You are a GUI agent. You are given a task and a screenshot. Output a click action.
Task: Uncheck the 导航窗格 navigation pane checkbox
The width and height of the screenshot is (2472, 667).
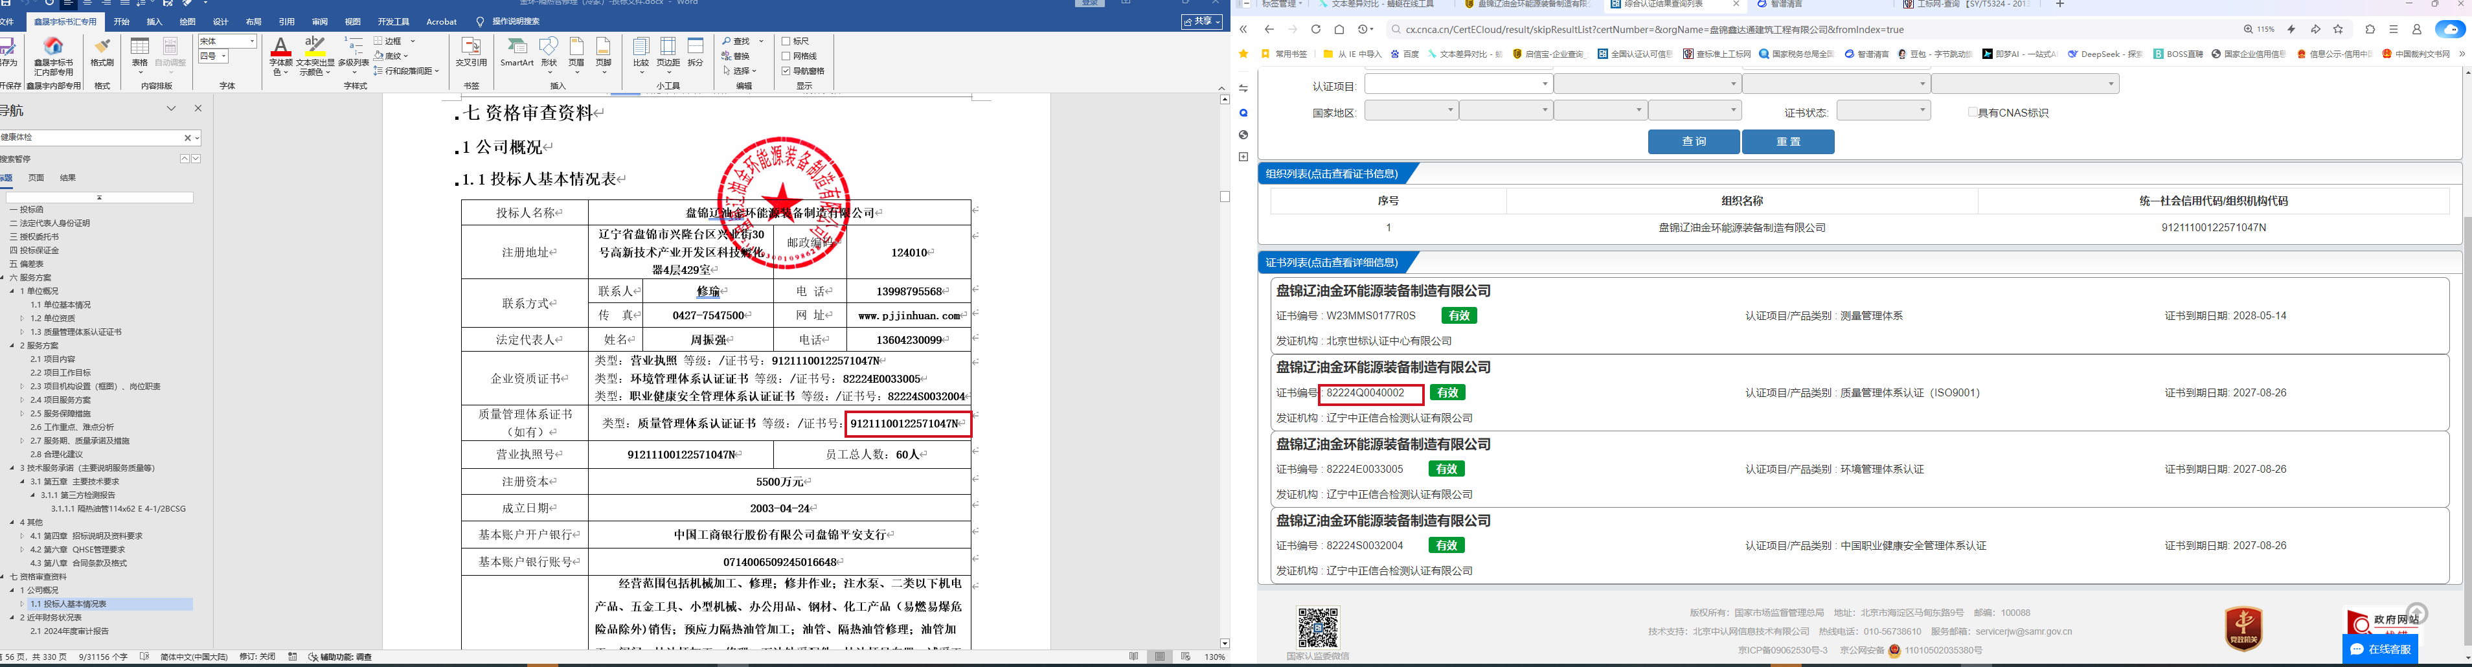(x=786, y=70)
